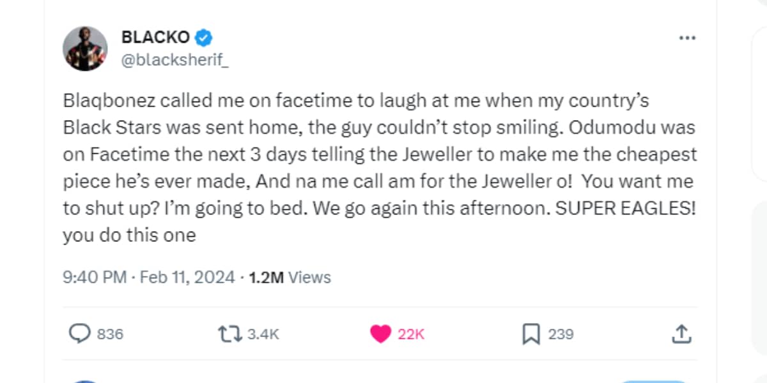Viewport: 767px width, 383px height.
Task: Toggle the pink heart like icon
Action: [x=380, y=333]
